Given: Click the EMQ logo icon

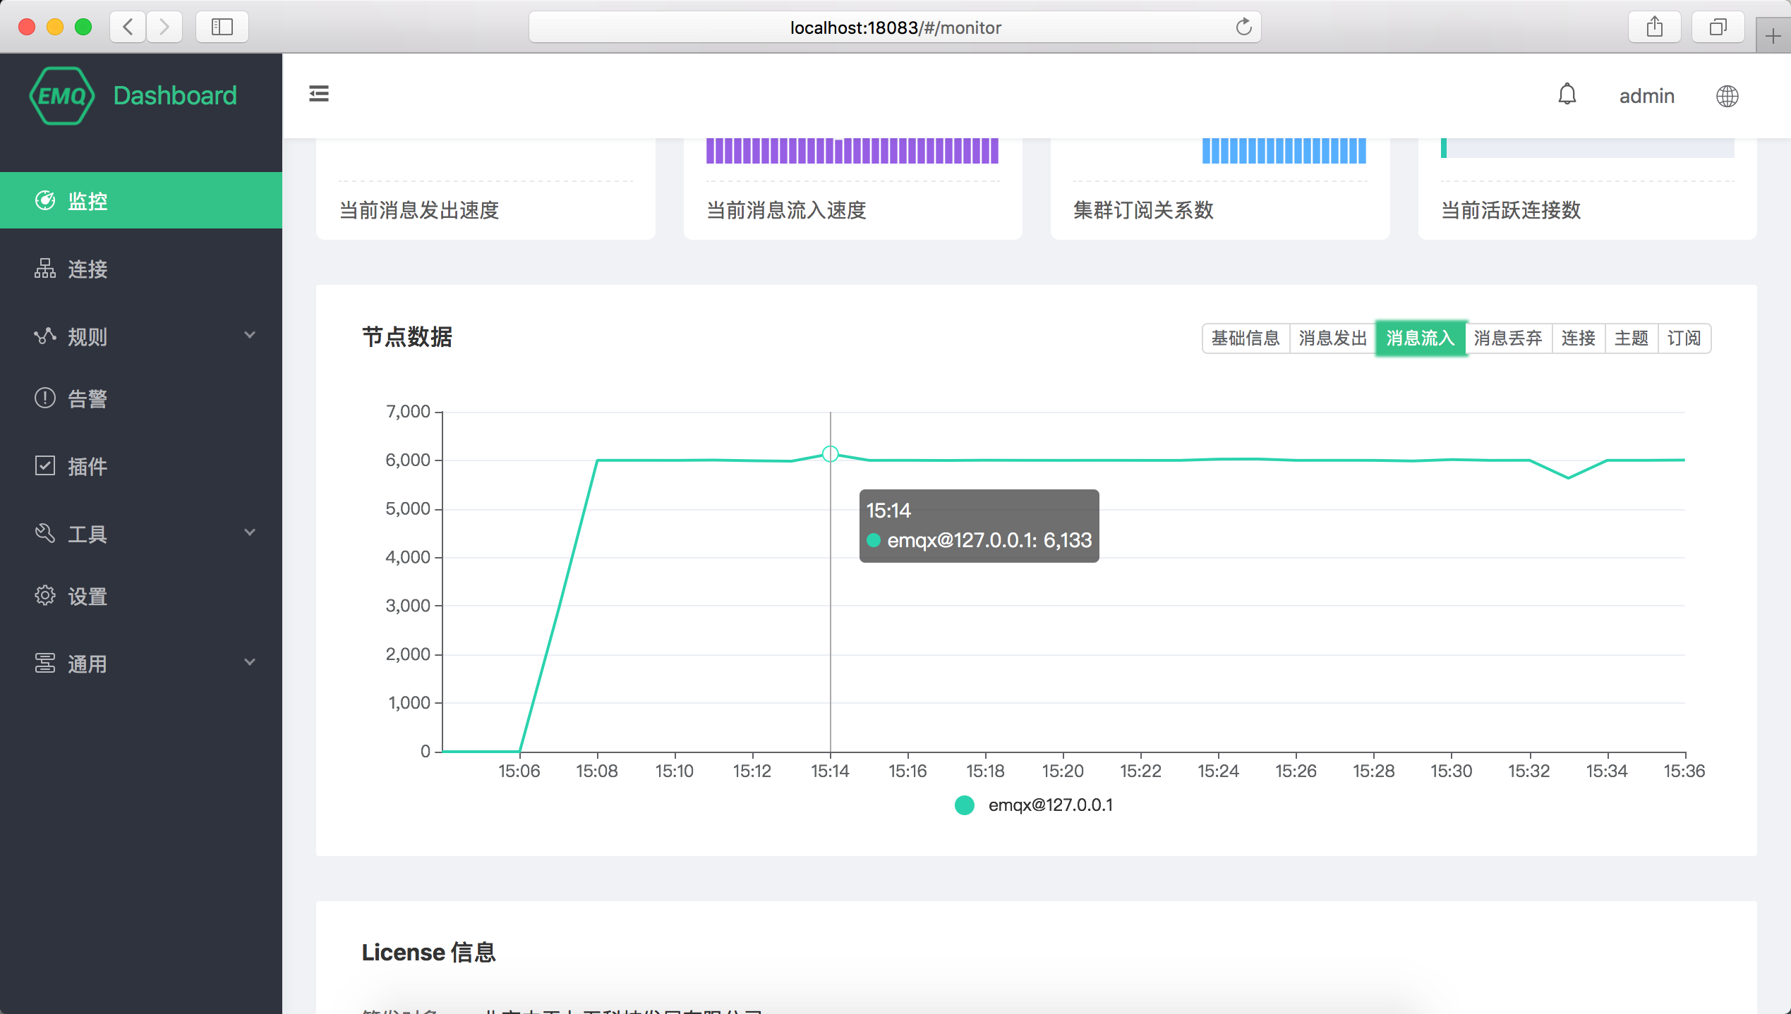Looking at the screenshot, I should pos(62,96).
